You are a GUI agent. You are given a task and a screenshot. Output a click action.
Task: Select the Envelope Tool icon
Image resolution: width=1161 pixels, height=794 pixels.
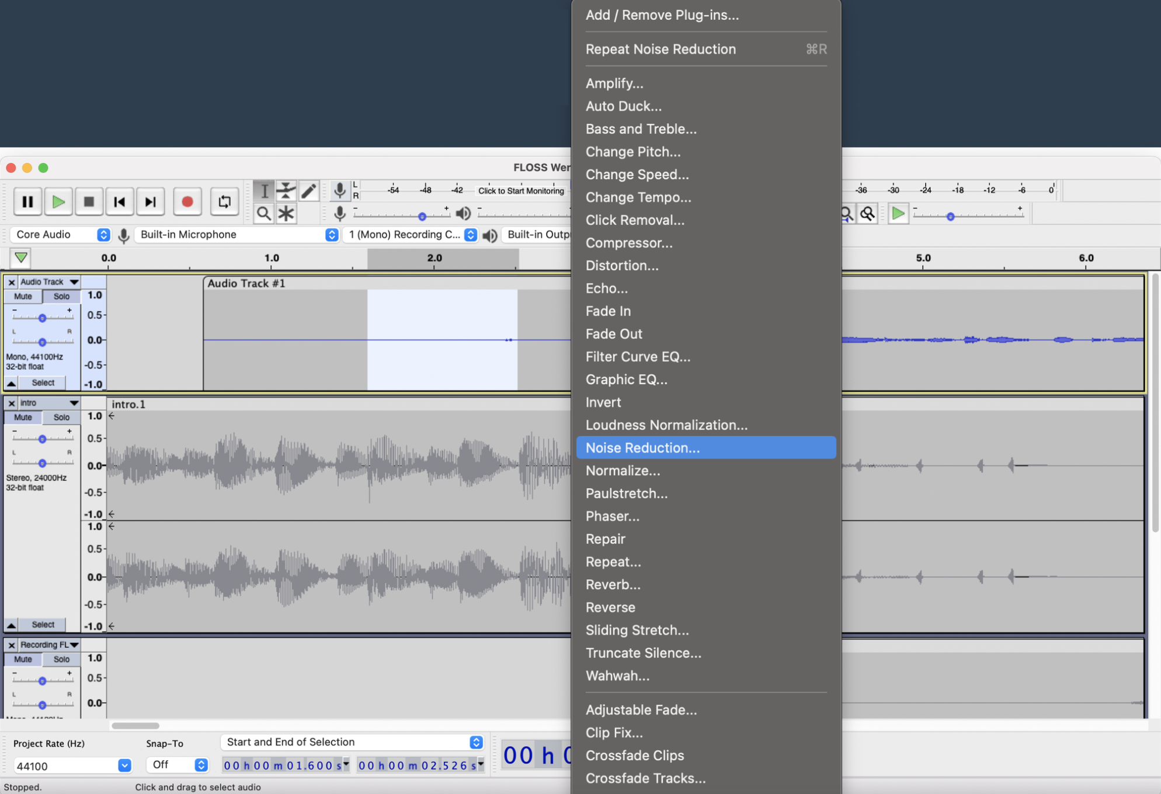tap(286, 190)
